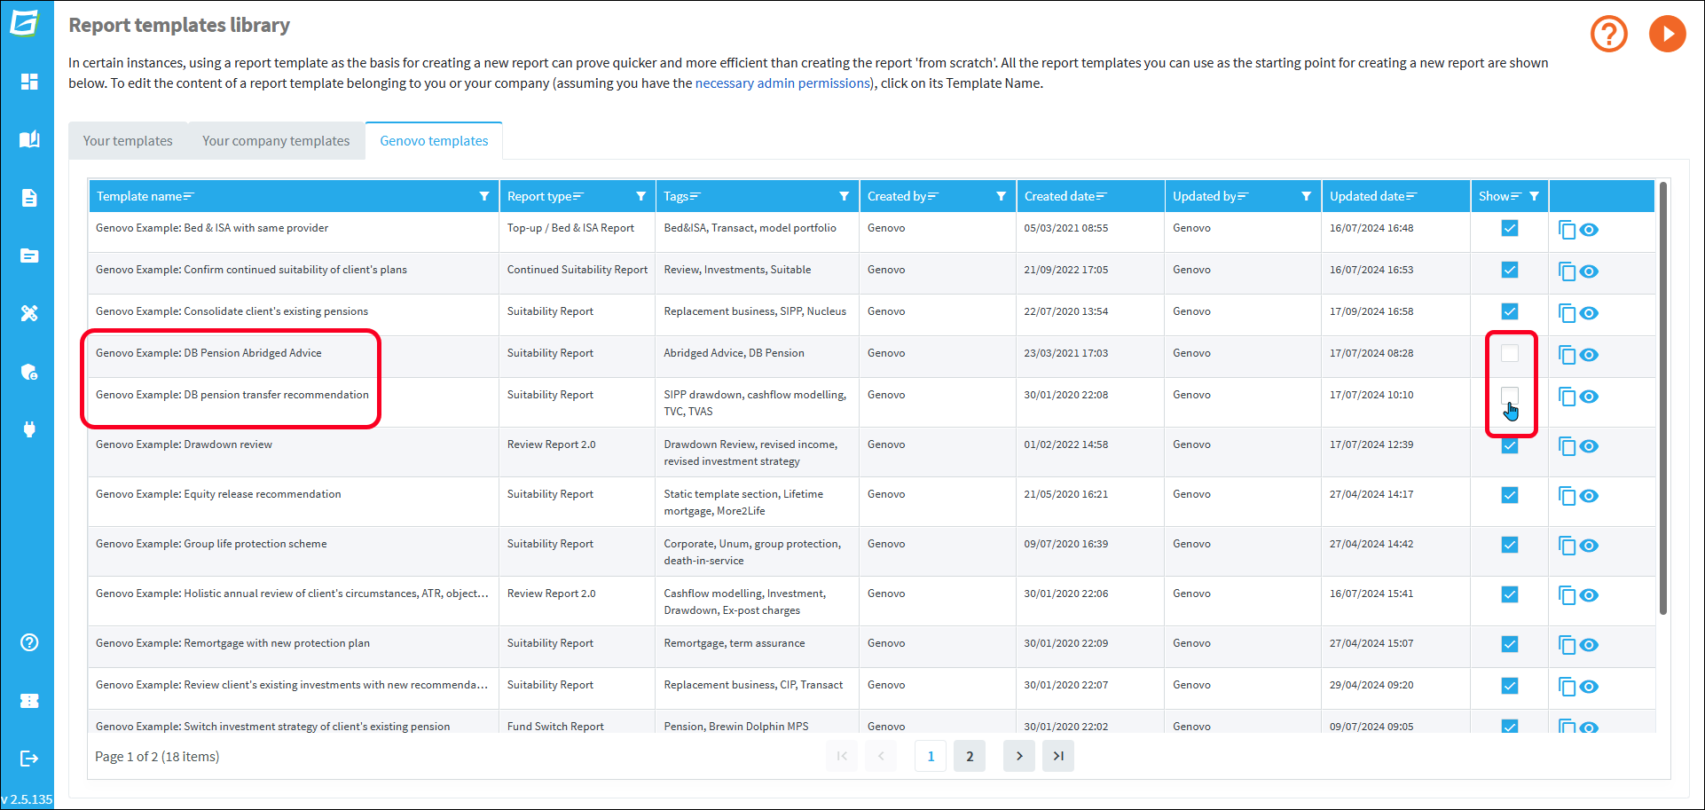Copy the Bed & ISA with same provider template

tap(1567, 230)
